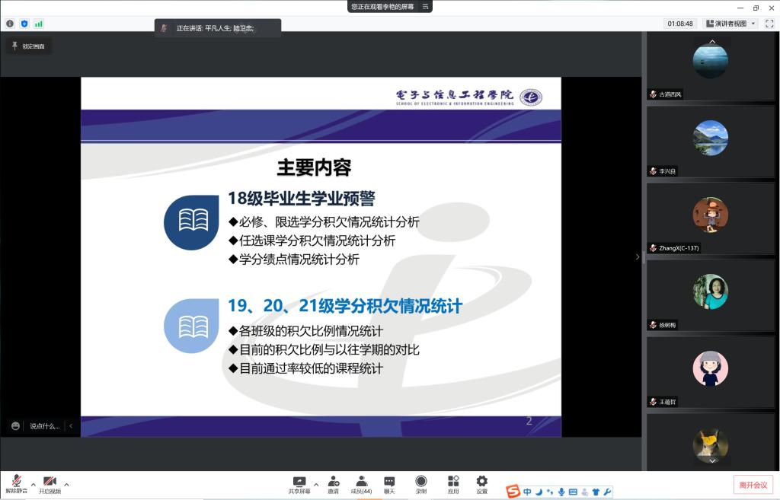Viewport: 780px width, 500px height.
Task: Start recording with the 录制 icon
Action: 420,484
